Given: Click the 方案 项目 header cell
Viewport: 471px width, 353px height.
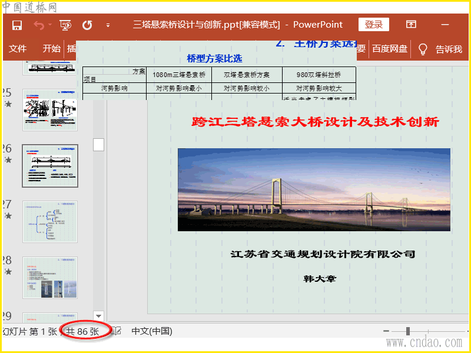Looking at the screenshot, I should (114, 75).
